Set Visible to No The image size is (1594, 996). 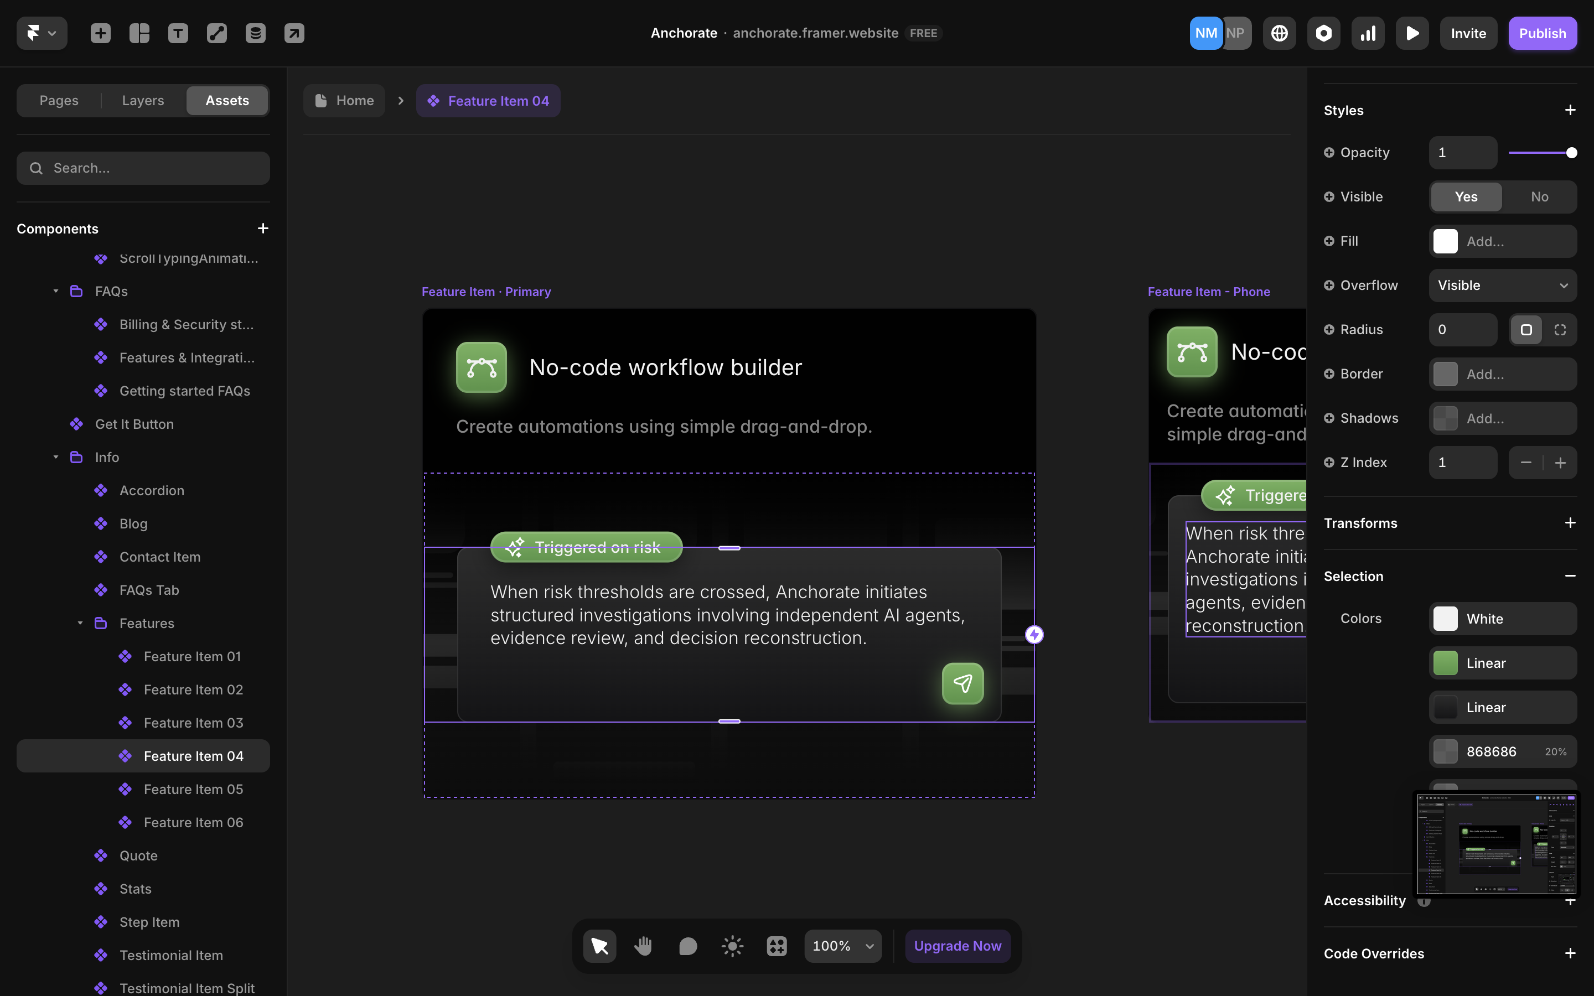[x=1540, y=196]
